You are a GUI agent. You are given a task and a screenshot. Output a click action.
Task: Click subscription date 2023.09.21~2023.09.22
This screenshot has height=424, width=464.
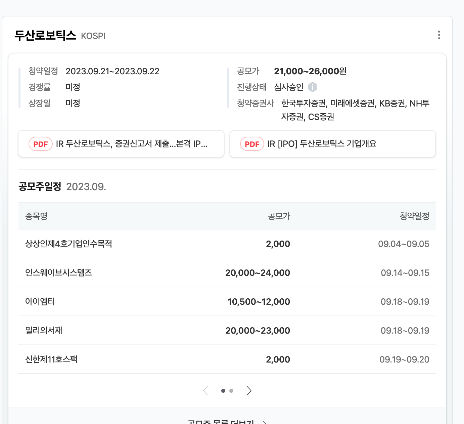click(112, 71)
